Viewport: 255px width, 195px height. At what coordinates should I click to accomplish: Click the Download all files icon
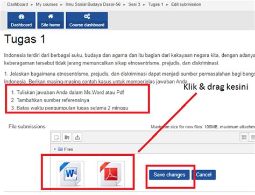pyautogui.click(x=77, y=138)
